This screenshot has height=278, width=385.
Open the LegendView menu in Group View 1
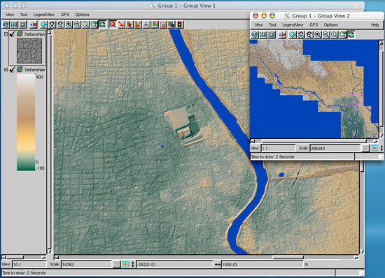(x=43, y=15)
